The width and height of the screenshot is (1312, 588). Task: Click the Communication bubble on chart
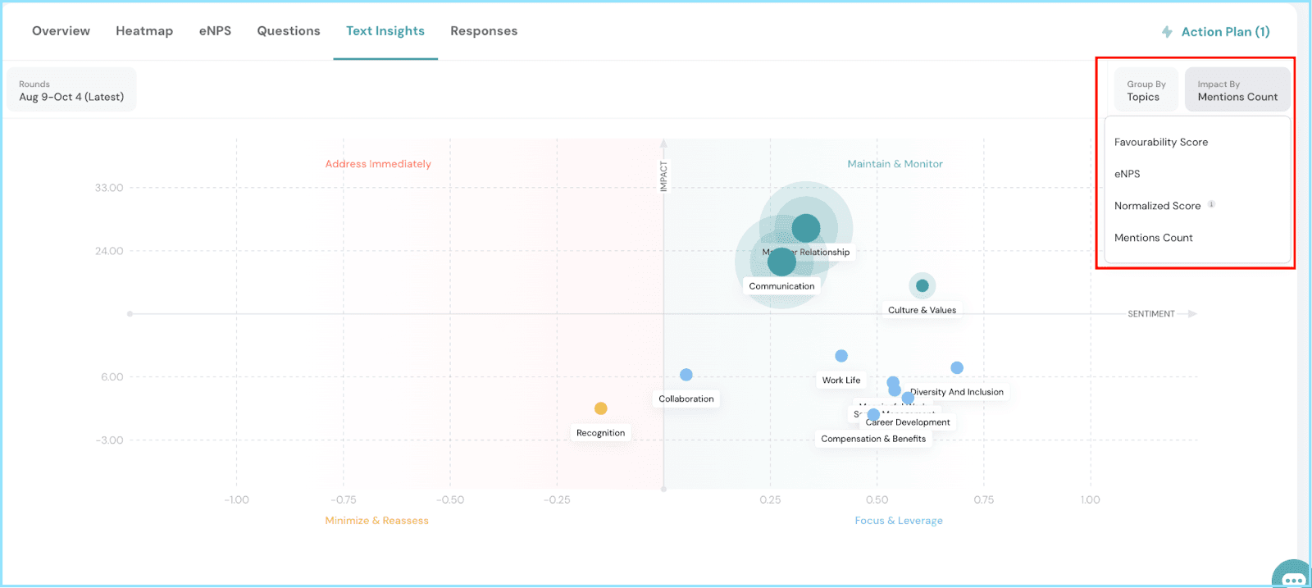[781, 262]
